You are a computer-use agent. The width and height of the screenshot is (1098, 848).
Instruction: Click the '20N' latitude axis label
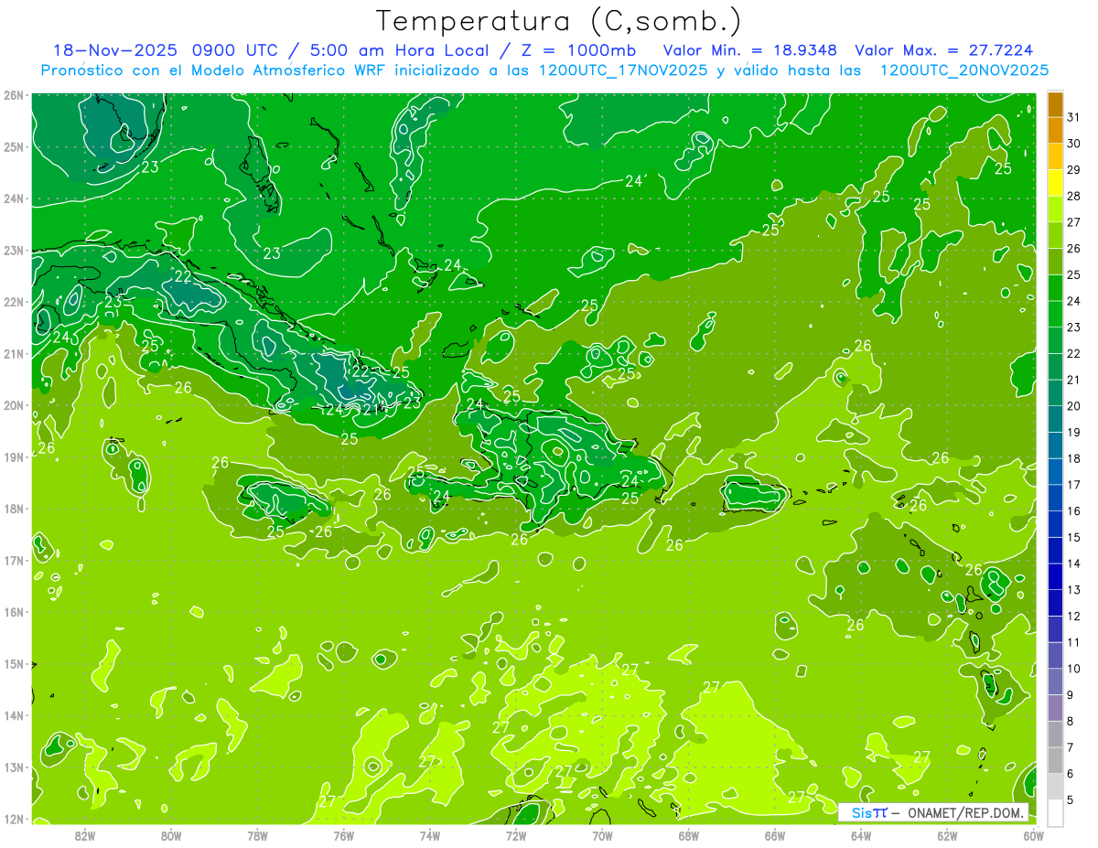pyautogui.click(x=14, y=405)
